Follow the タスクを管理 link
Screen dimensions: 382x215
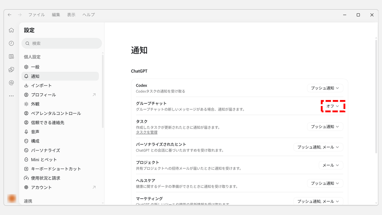[x=147, y=133]
